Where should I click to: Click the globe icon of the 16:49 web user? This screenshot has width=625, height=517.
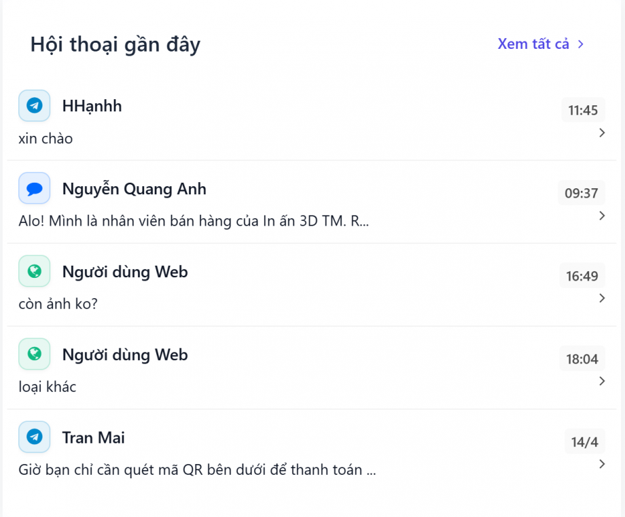pos(34,272)
